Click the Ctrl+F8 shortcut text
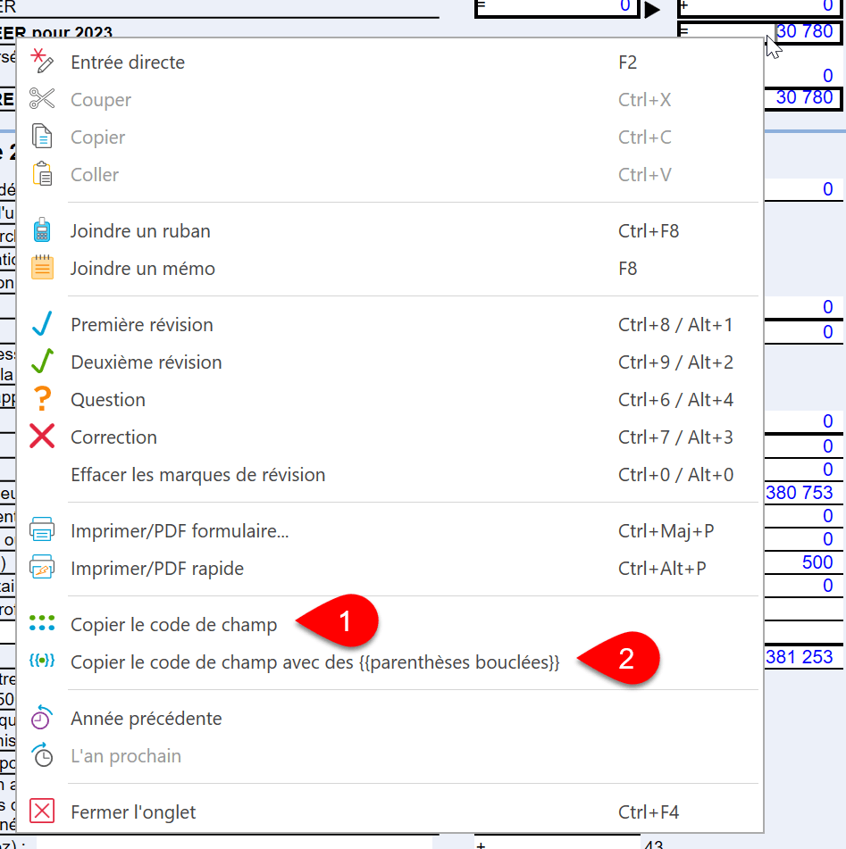The height and width of the screenshot is (849, 846). [x=649, y=231]
